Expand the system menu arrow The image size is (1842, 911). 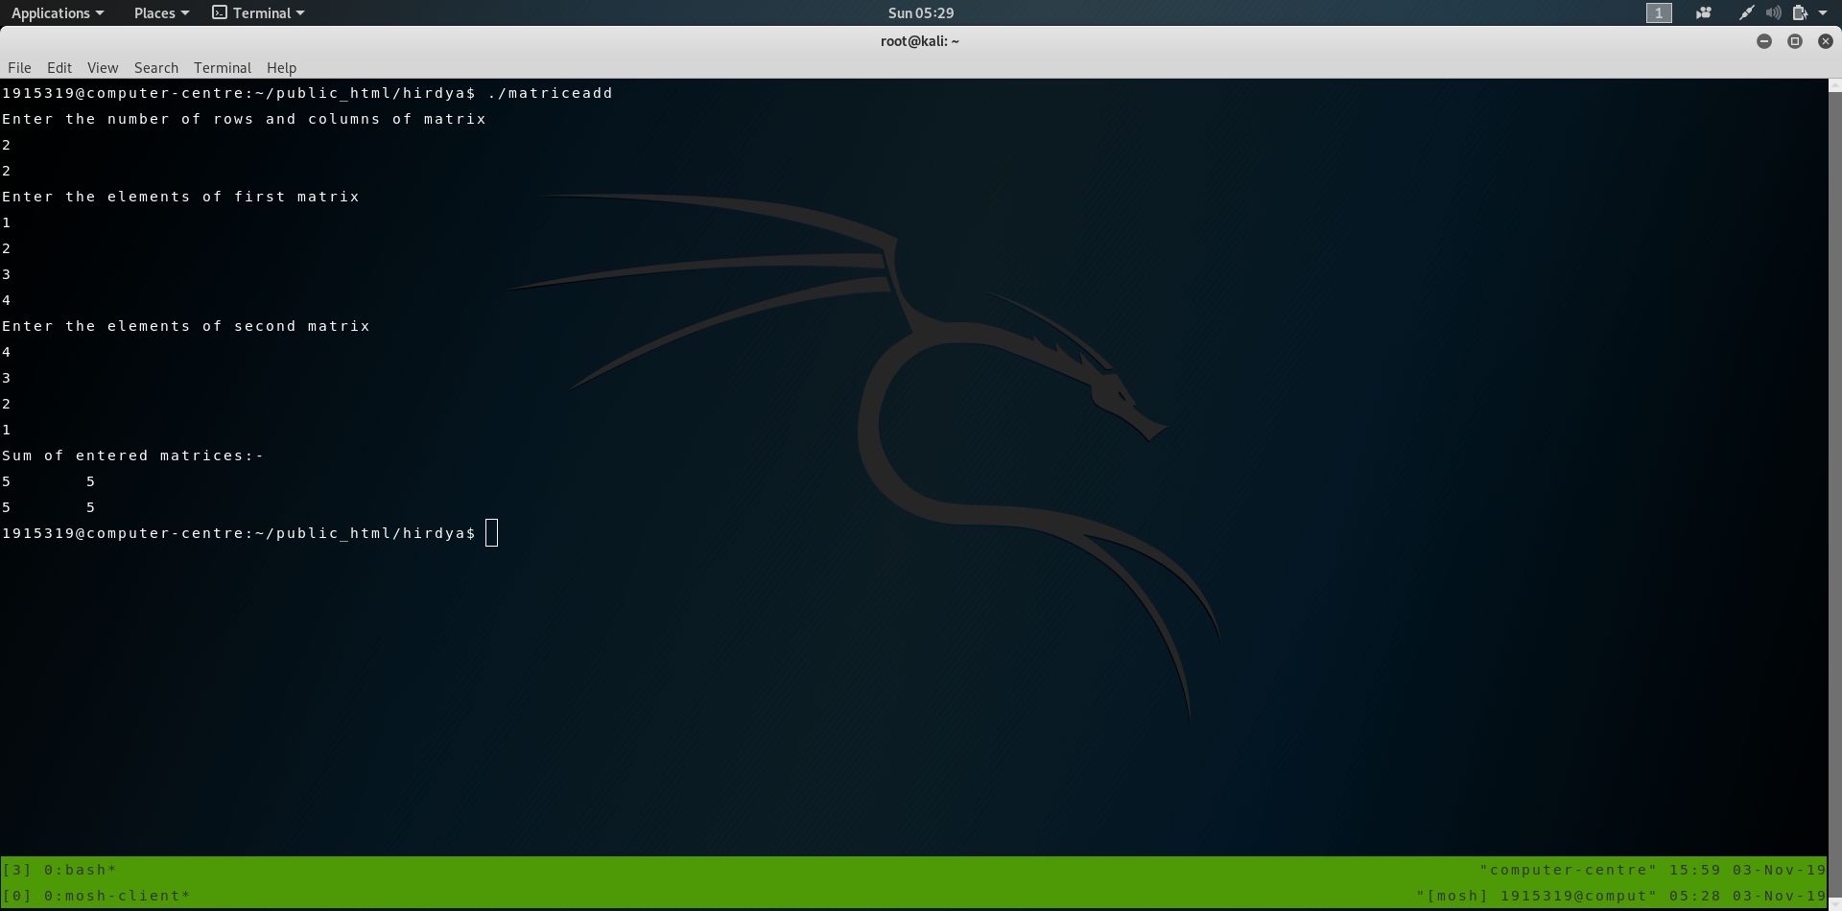[1823, 12]
